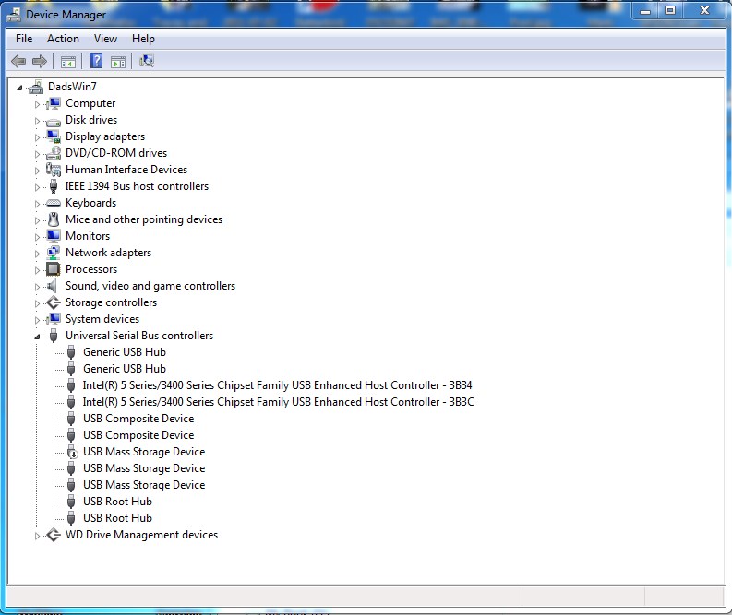The height and width of the screenshot is (615, 732).
Task: Maximize the Device Manager window
Action: [x=670, y=10]
